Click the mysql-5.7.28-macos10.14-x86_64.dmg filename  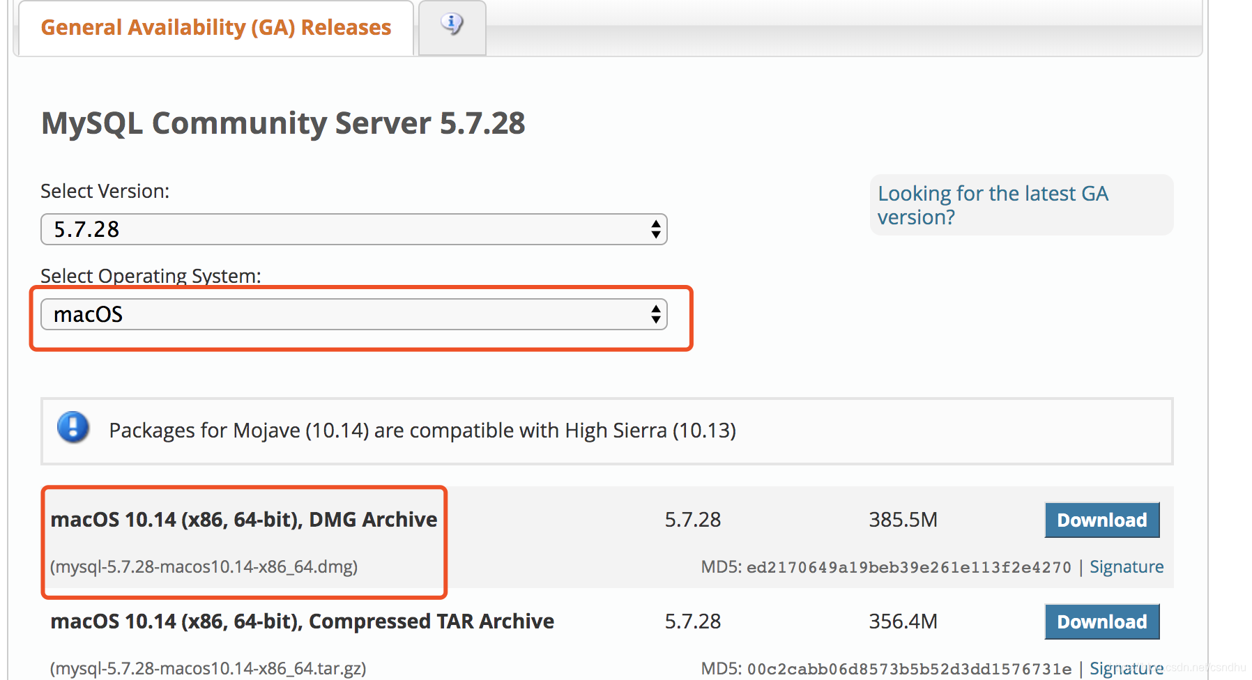click(x=204, y=566)
